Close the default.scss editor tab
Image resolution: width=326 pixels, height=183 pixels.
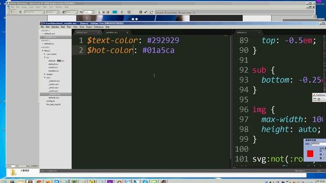click(98, 33)
